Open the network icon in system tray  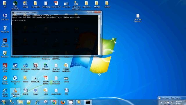click(171, 102)
